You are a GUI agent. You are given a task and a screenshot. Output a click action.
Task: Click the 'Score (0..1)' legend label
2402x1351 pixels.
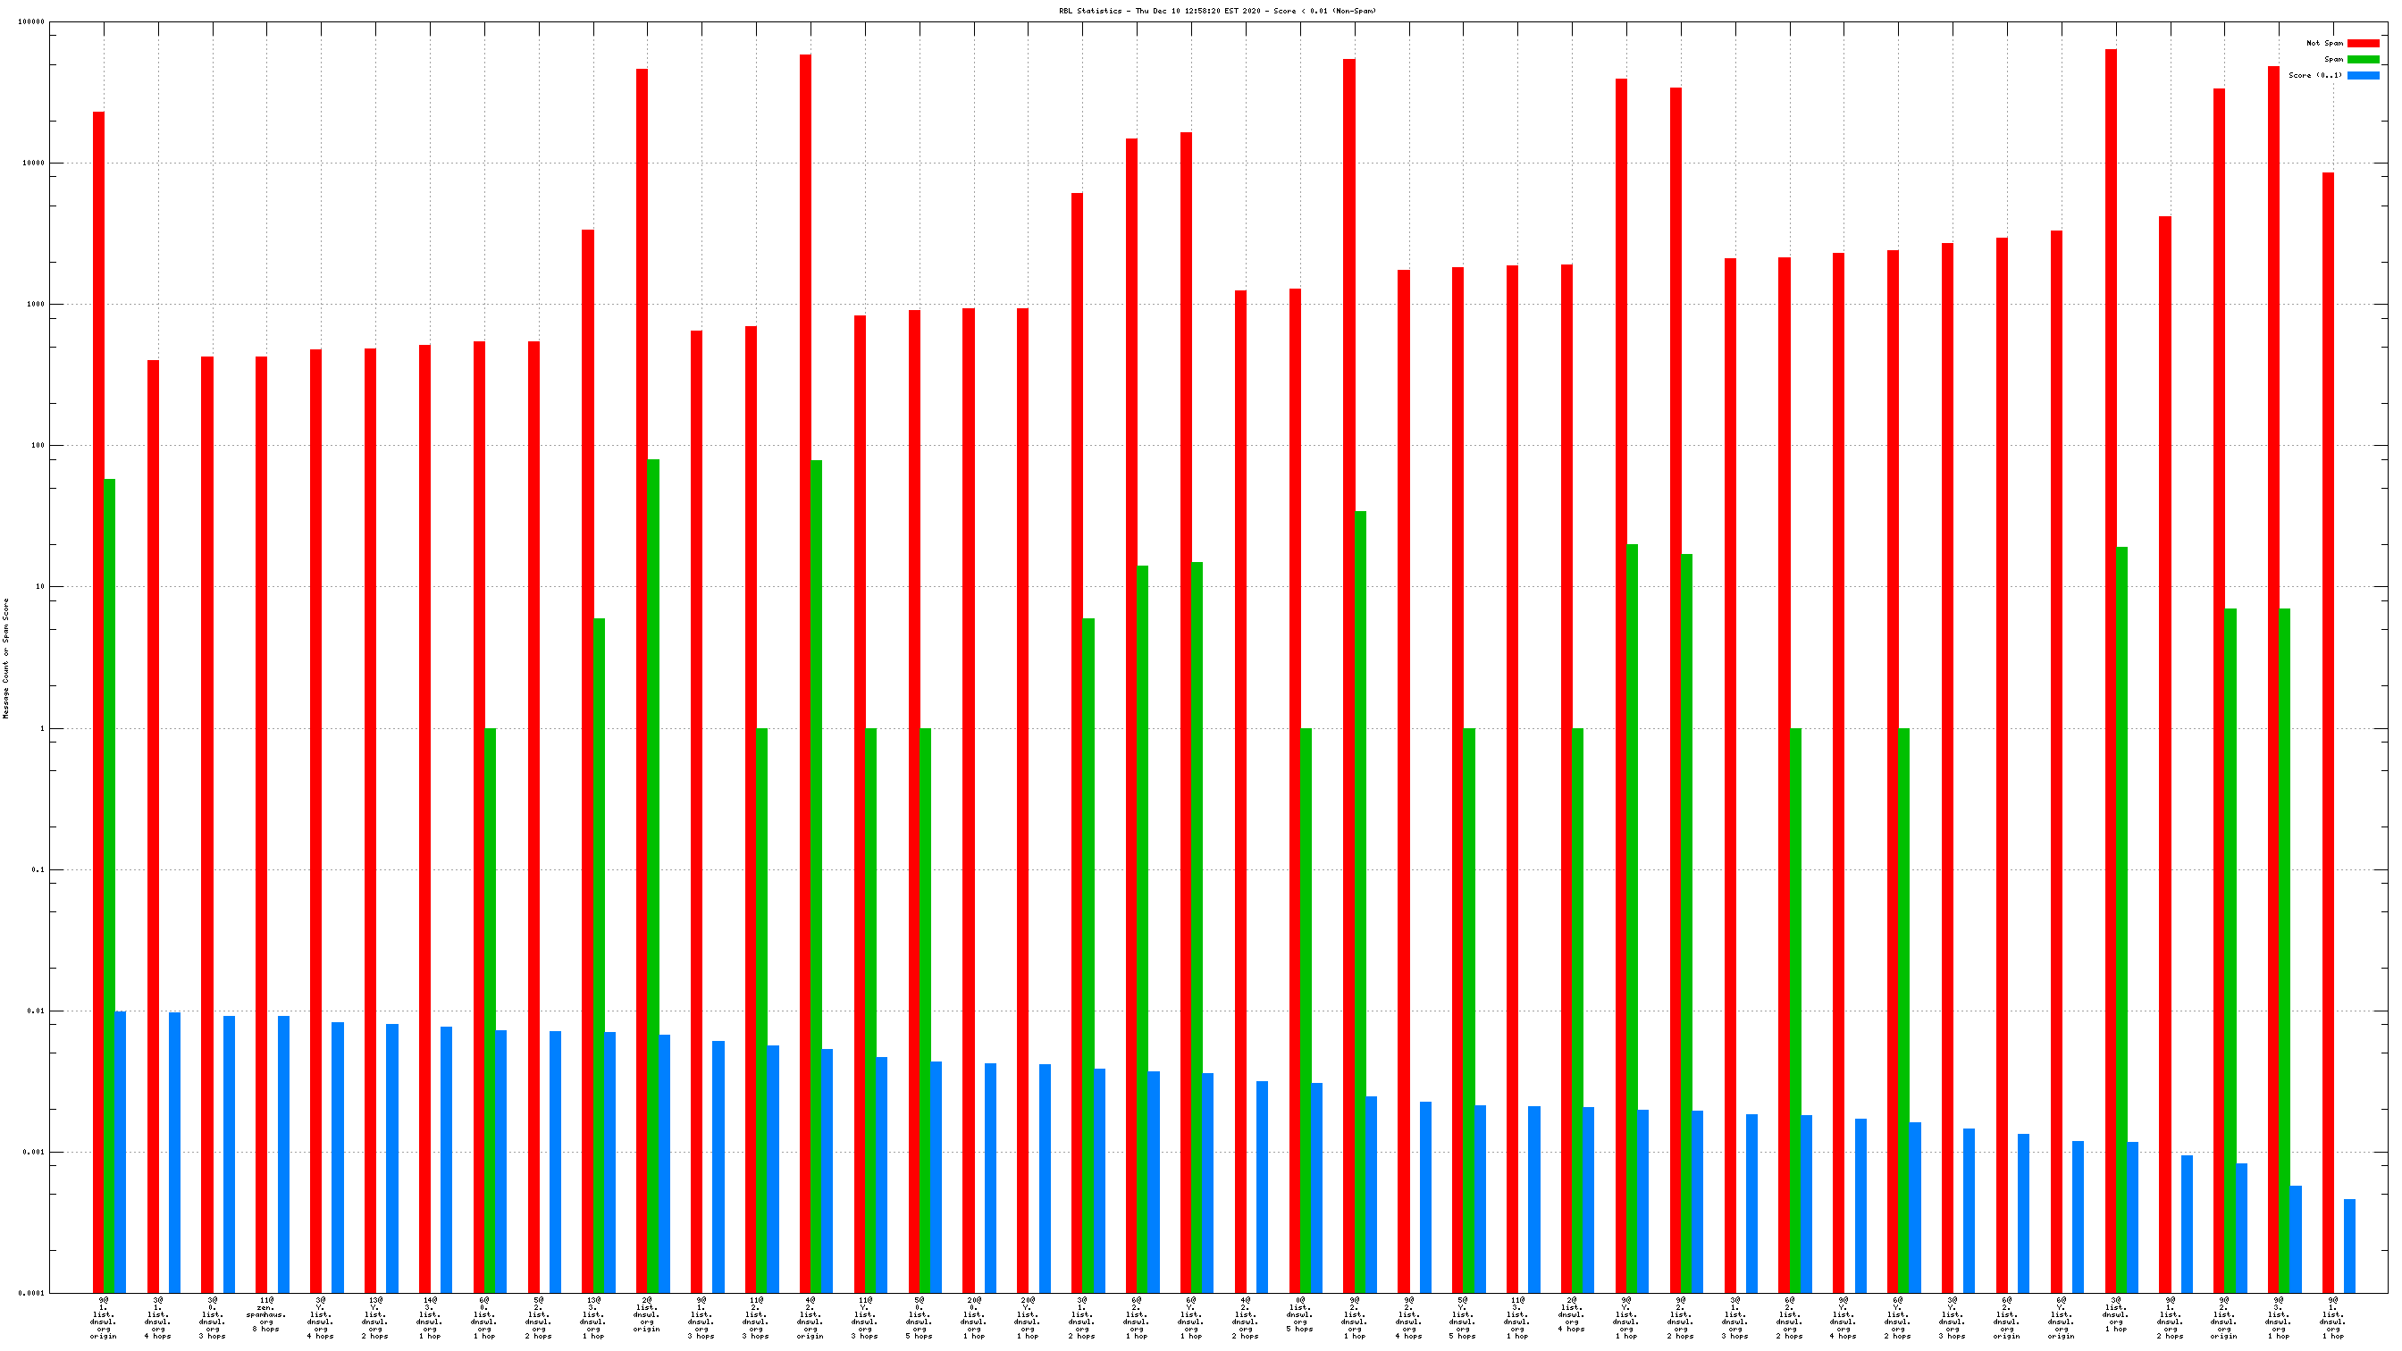click(2314, 76)
